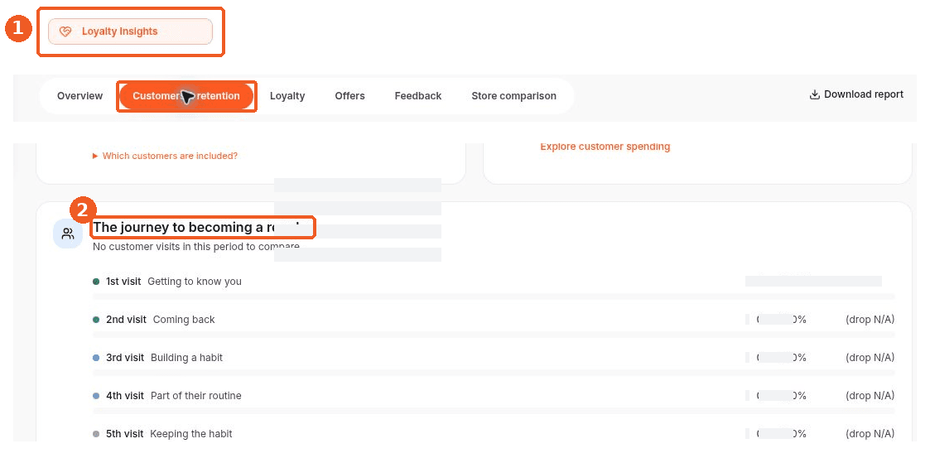Click the gray dot beside 5th visit
The height and width of the screenshot is (458, 930).
point(96,434)
